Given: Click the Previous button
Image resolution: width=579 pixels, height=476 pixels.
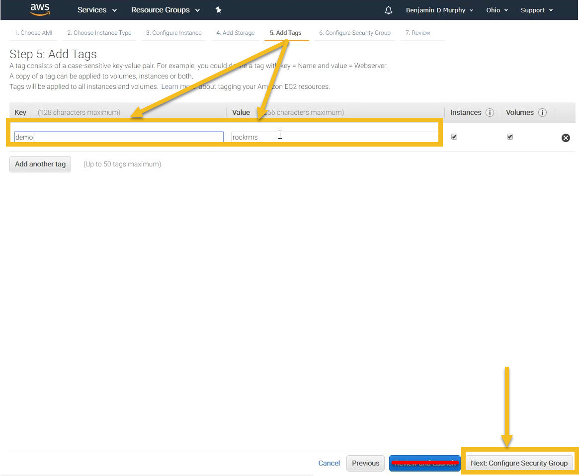Looking at the screenshot, I should [x=366, y=463].
